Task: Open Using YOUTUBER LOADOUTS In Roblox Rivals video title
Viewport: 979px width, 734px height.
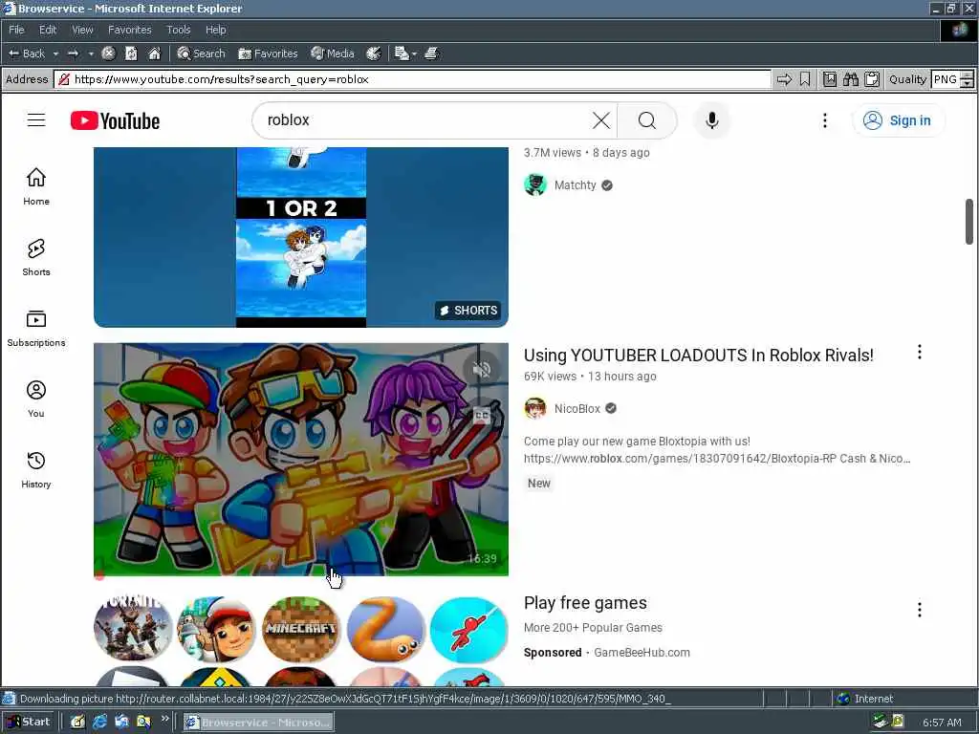Action: click(698, 356)
